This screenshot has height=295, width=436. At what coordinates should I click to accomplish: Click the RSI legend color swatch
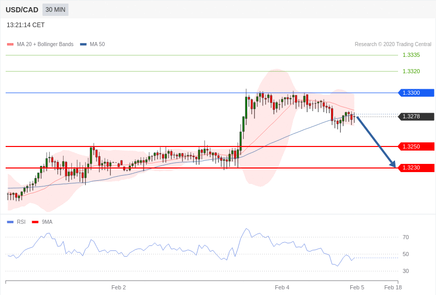click(x=10, y=222)
